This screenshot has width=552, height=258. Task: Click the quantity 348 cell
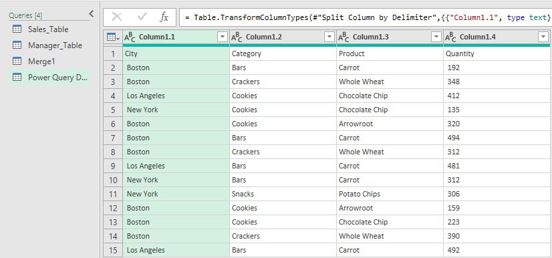[x=497, y=82]
